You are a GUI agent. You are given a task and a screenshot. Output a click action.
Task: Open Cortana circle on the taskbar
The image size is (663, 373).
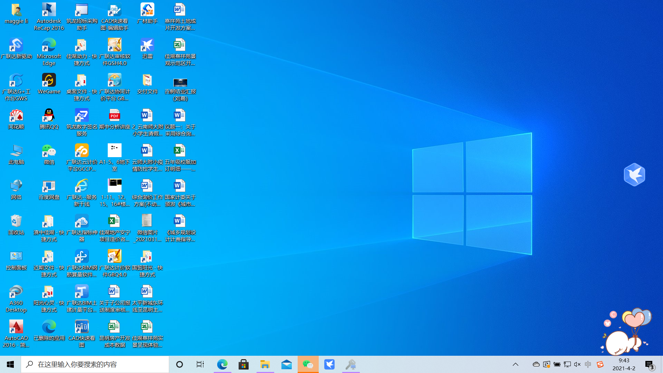180,364
